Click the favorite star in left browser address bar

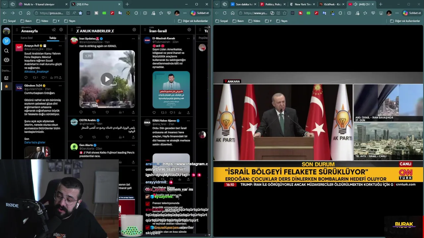[x=80, y=13]
